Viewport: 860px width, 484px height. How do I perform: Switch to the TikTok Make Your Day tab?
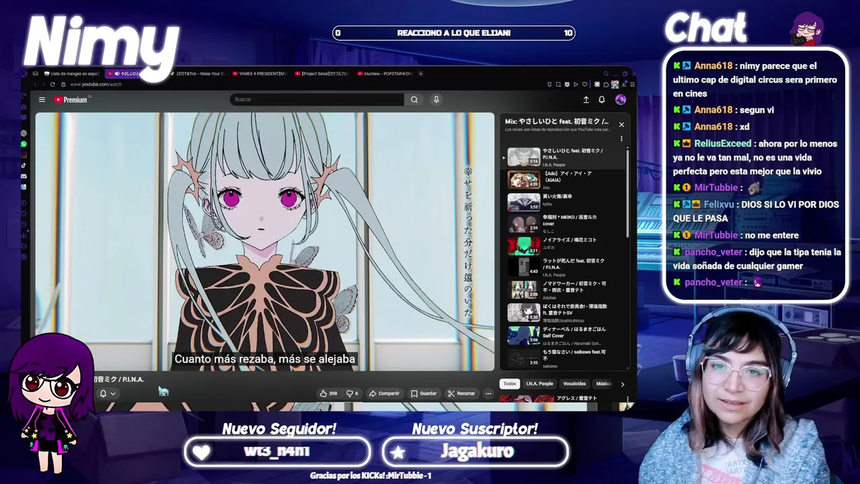click(x=197, y=73)
